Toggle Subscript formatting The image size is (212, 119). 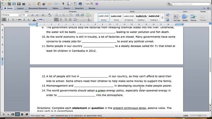[x=29, y=20]
